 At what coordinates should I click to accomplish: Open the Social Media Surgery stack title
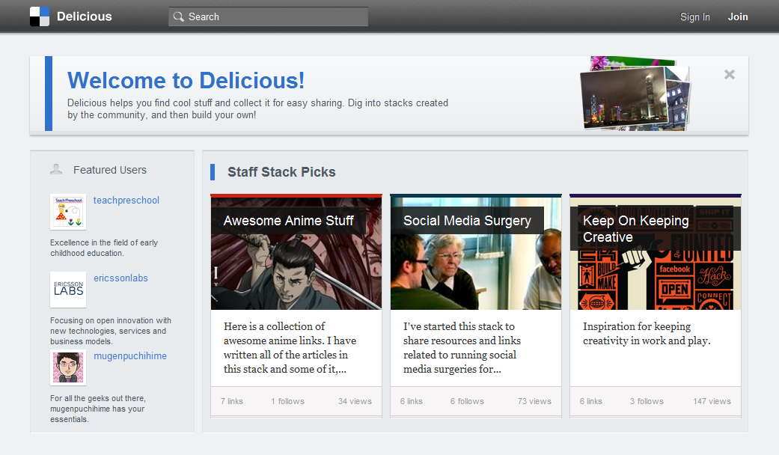pyautogui.click(x=467, y=221)
